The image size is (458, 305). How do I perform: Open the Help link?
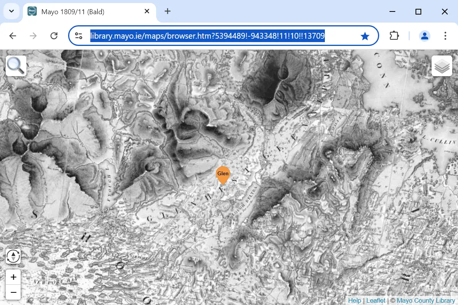coord(354,301)
